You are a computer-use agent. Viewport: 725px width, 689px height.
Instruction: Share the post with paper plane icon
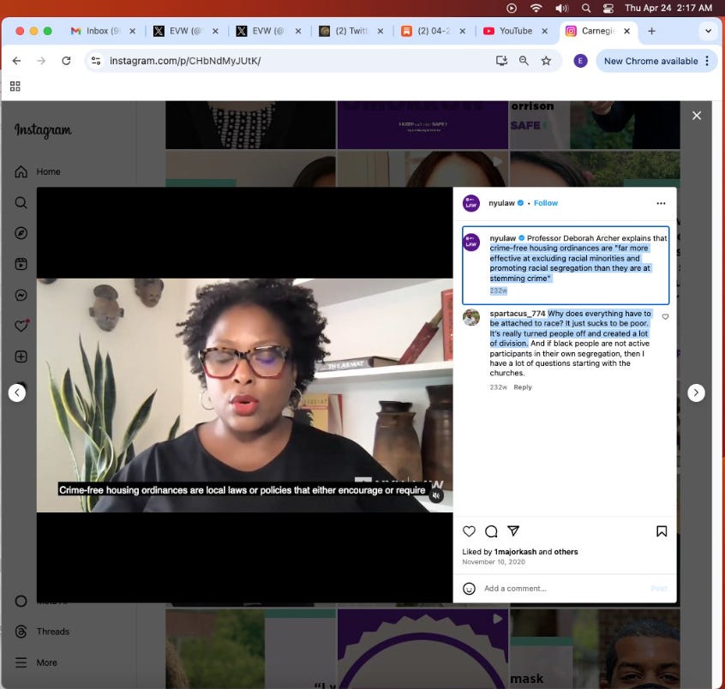(513, 530)
